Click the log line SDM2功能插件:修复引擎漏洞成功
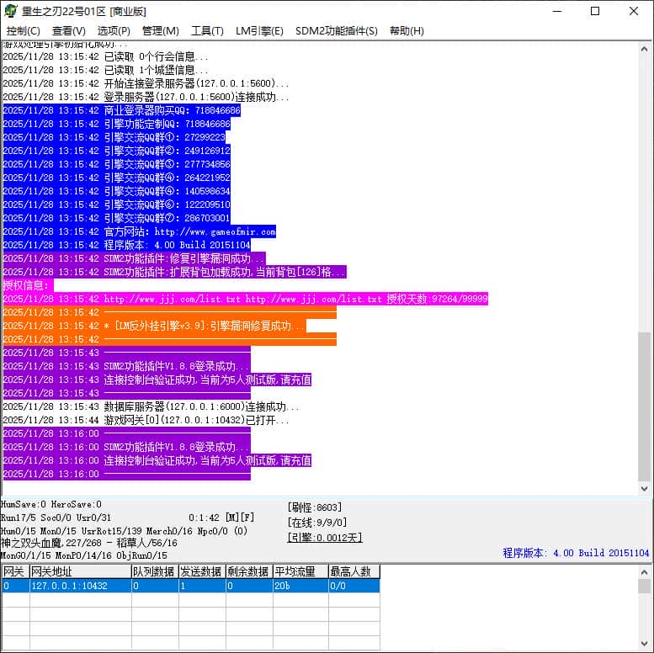This screenshot has height=653, width=654. coord(134,258)
